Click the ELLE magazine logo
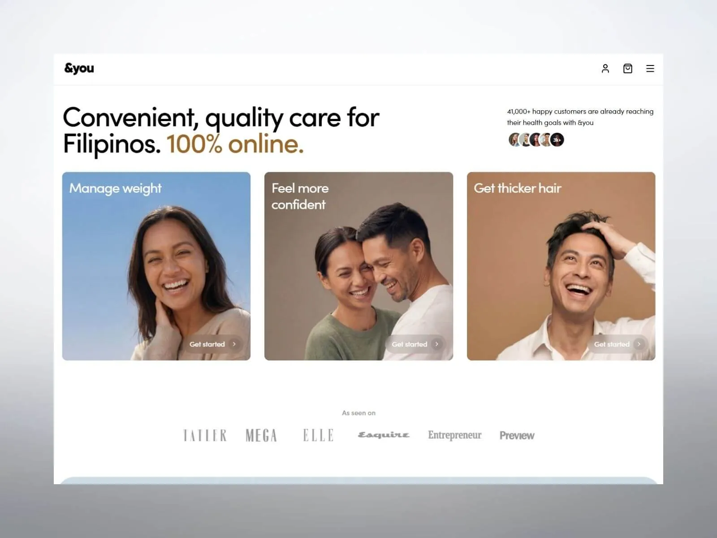The height and width of the screenshot is (538, 717). pos(318,435)
